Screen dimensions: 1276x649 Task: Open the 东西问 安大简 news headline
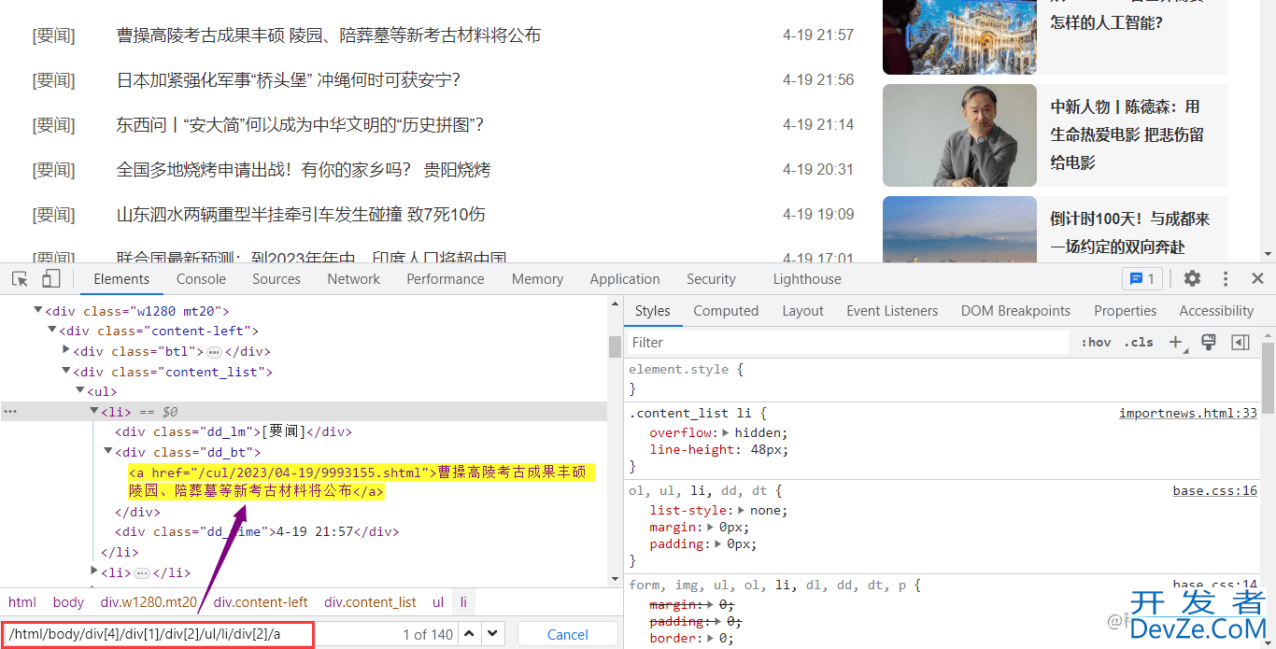pyautogui.click(x=300, y=125)
